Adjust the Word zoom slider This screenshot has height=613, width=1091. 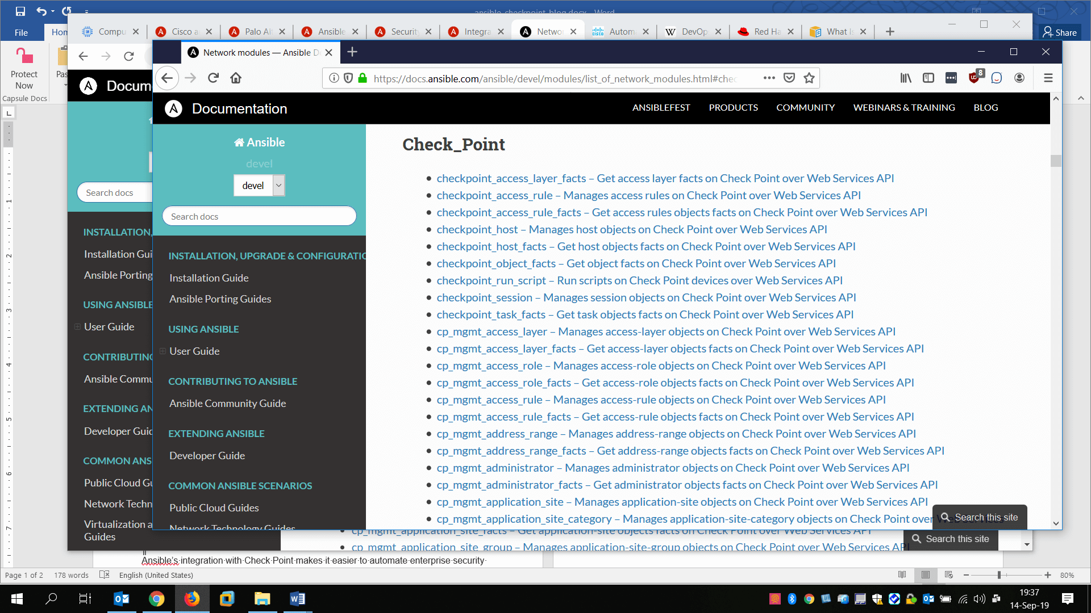point(999,575)
